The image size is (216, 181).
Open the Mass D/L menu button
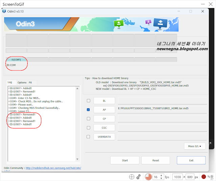195,146
